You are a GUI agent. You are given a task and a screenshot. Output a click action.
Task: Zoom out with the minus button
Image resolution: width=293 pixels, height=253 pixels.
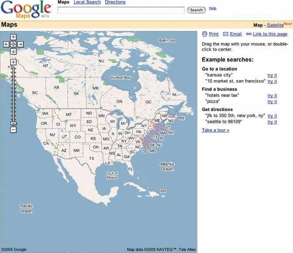[13, 129]
